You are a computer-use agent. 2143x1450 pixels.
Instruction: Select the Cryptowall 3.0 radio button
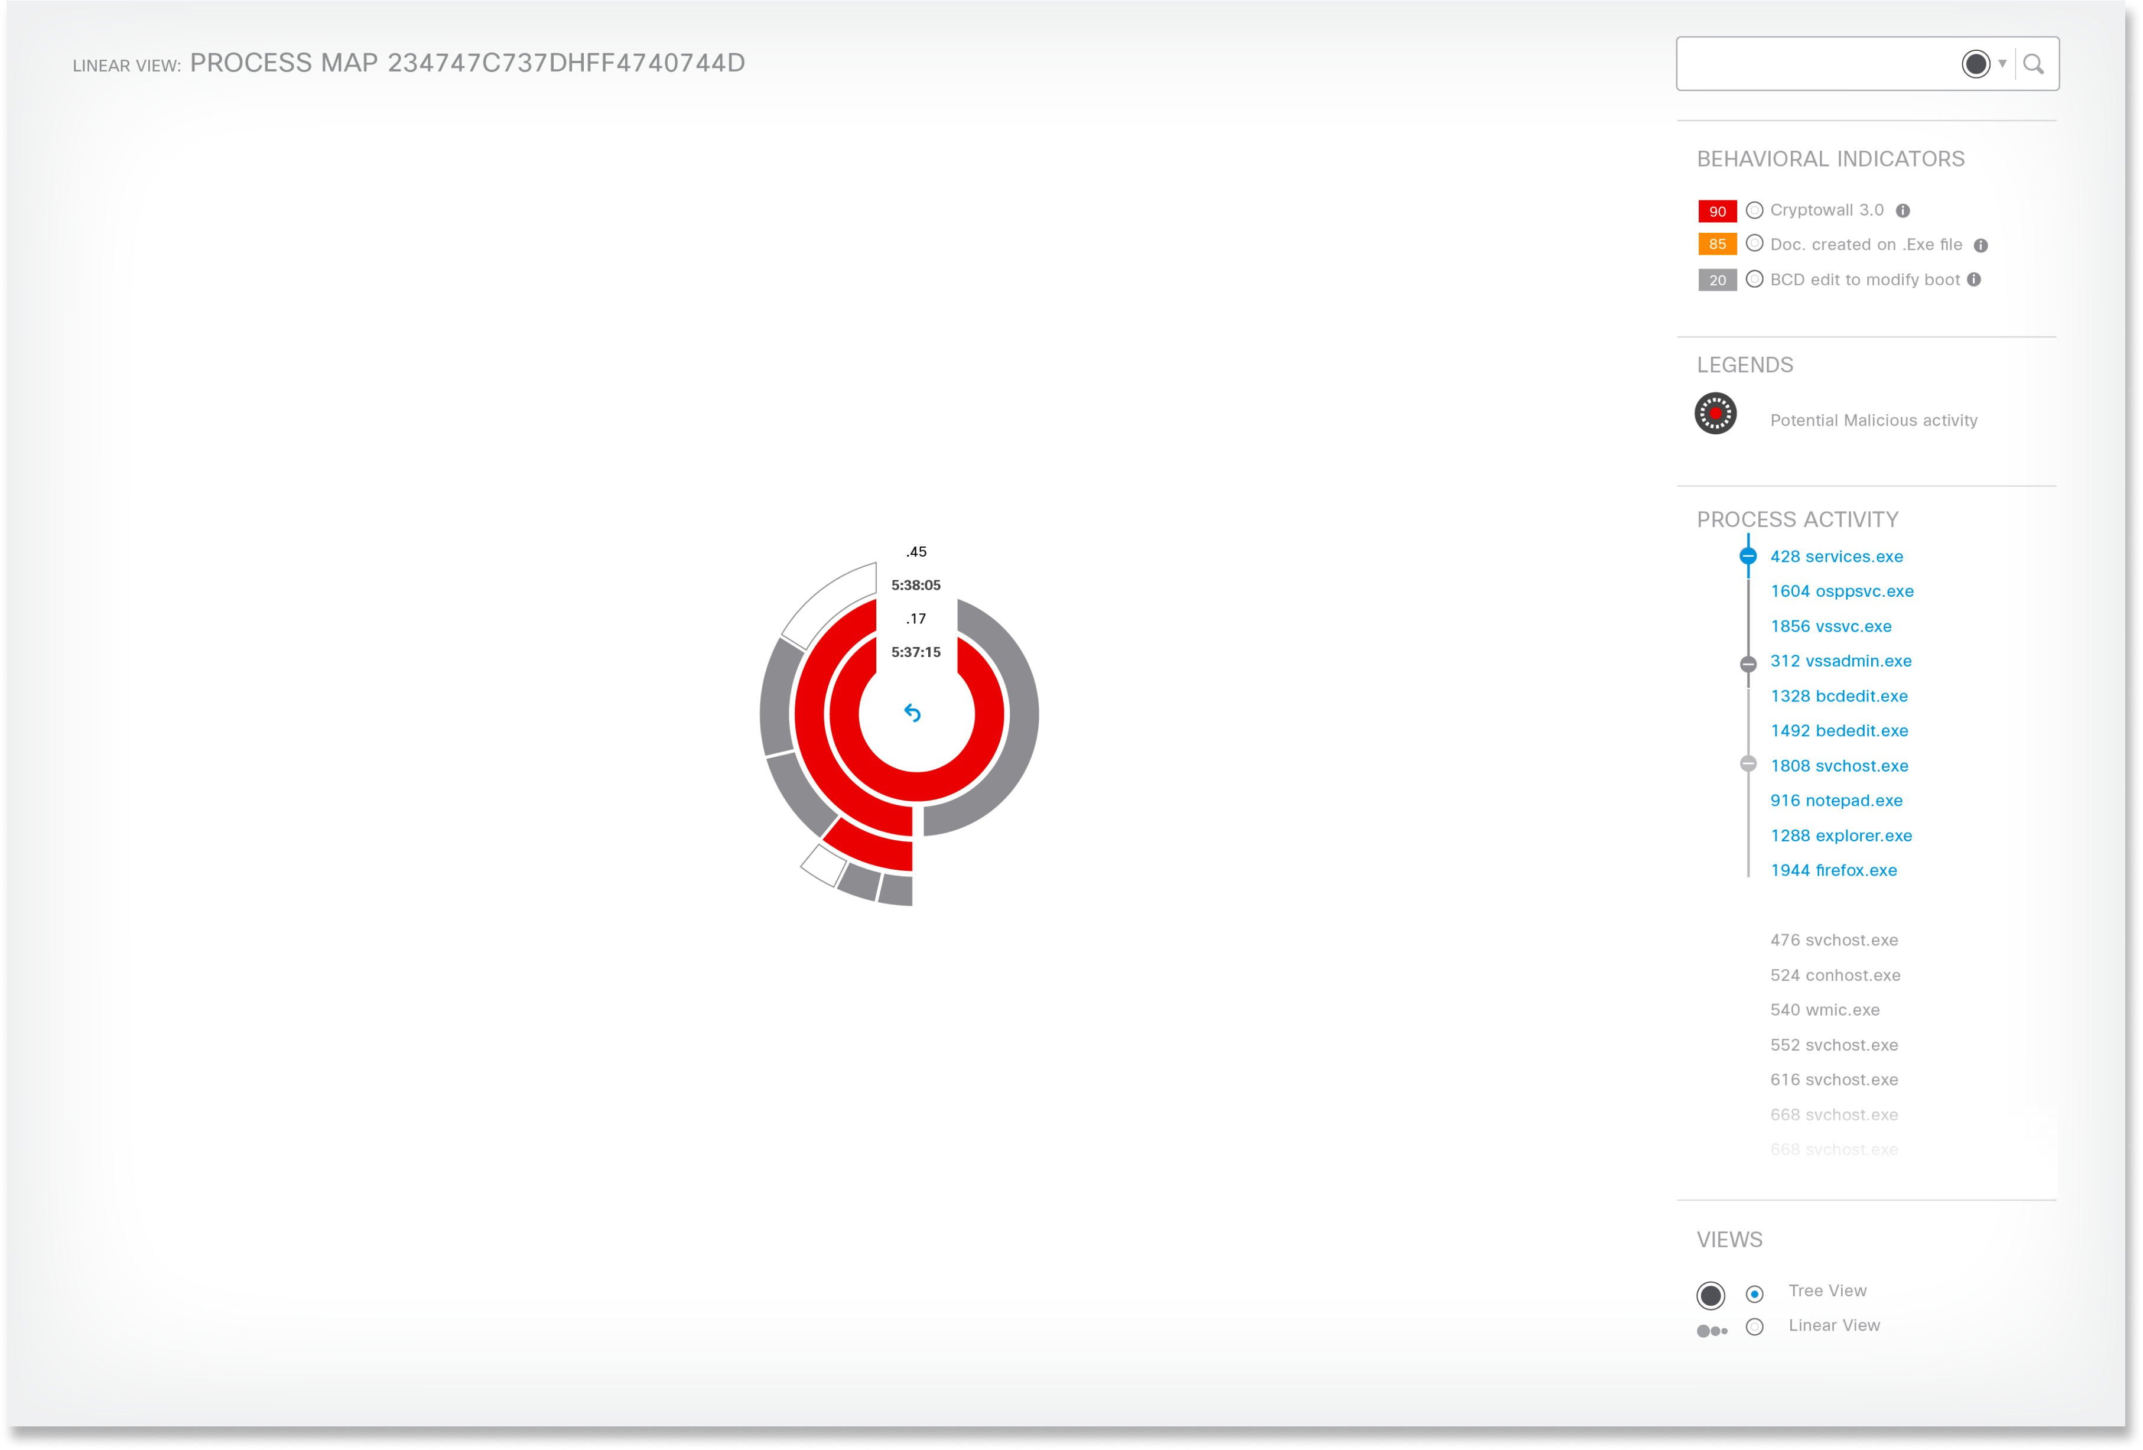pos(1755,210)
